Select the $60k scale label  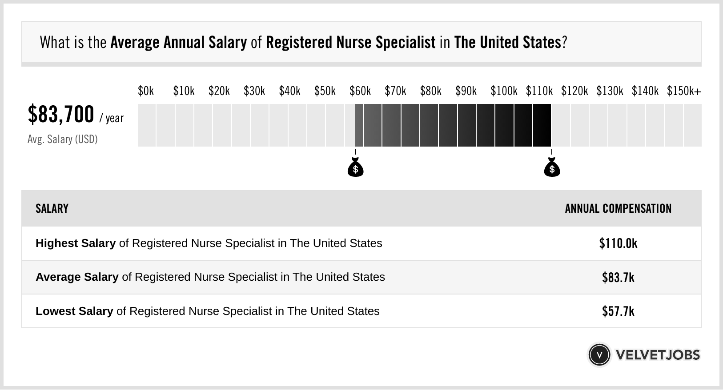(360, 92)
